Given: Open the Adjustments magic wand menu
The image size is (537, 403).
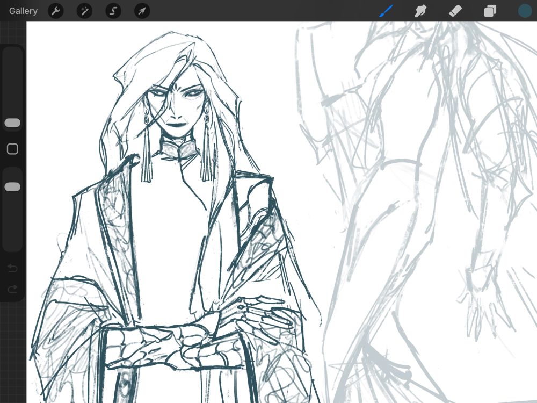Looking at the screenshot, I should pyautogui.click(x=84, y=11).
